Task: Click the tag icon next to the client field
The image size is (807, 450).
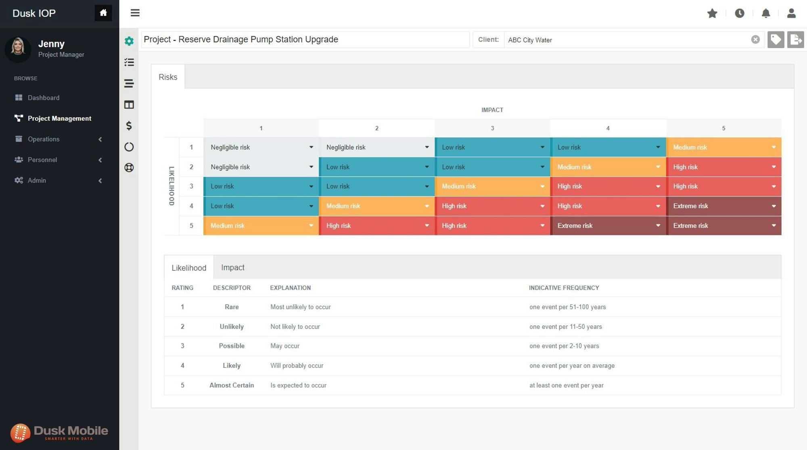Action: click(x=776, y=39)
